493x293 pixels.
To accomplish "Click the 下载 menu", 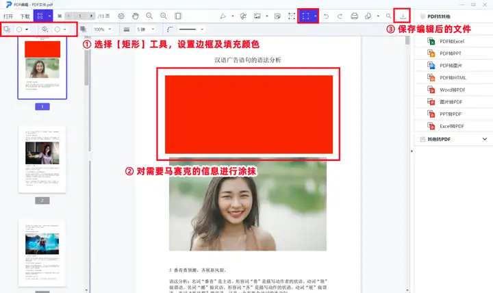I will pyautogui.click(x=25, y=16).
